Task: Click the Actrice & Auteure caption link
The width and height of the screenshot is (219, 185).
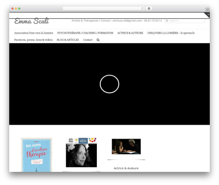Action: click(126, 168)
